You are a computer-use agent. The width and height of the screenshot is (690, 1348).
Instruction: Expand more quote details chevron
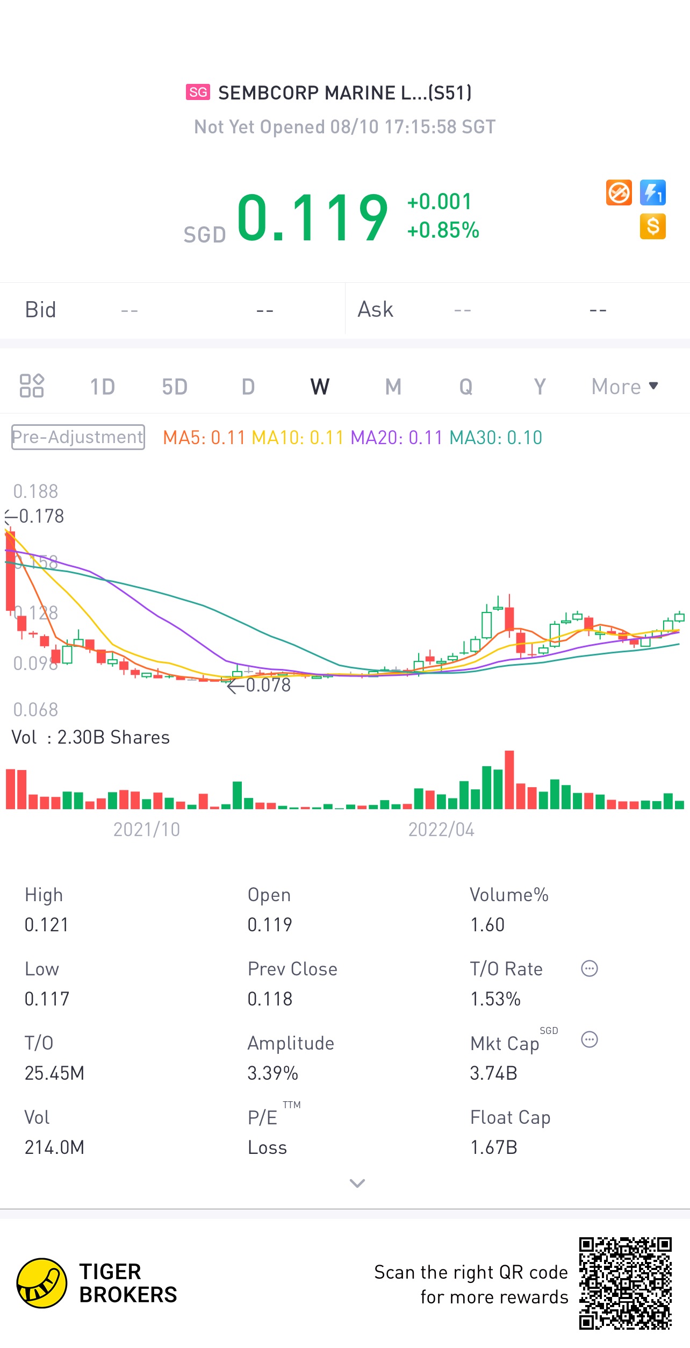[x=357, y=1183]
